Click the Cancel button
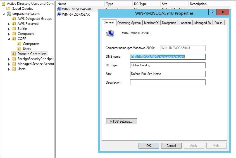The image size is (236, 158). [171, 146]
